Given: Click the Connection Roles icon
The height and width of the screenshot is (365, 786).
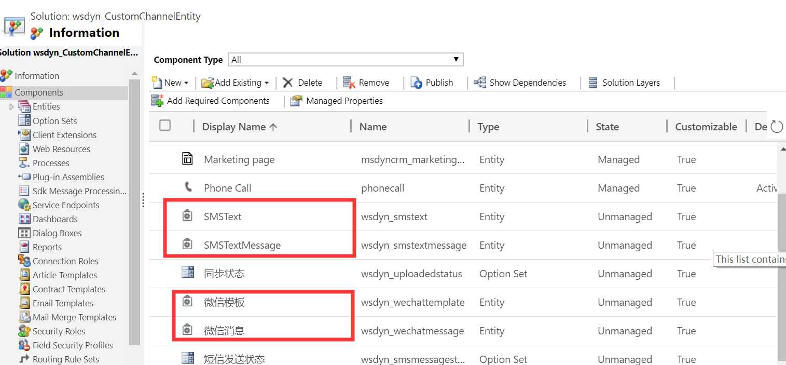Looking at the screenshot, I should coord(24,261).
